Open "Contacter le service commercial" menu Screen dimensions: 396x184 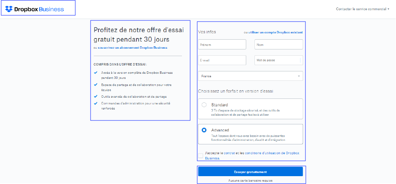tap(362, 9)
